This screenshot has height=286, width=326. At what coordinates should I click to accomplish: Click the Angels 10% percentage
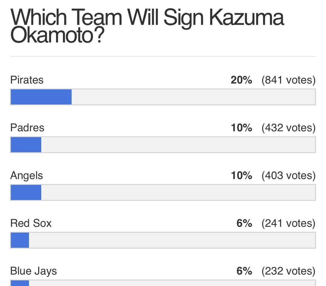tap(241, 175)
